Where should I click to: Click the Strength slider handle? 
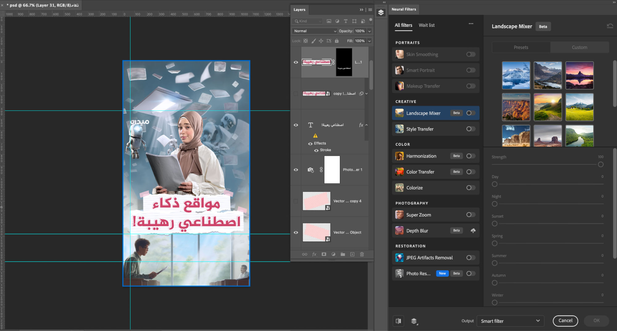[x=600, y=164]
